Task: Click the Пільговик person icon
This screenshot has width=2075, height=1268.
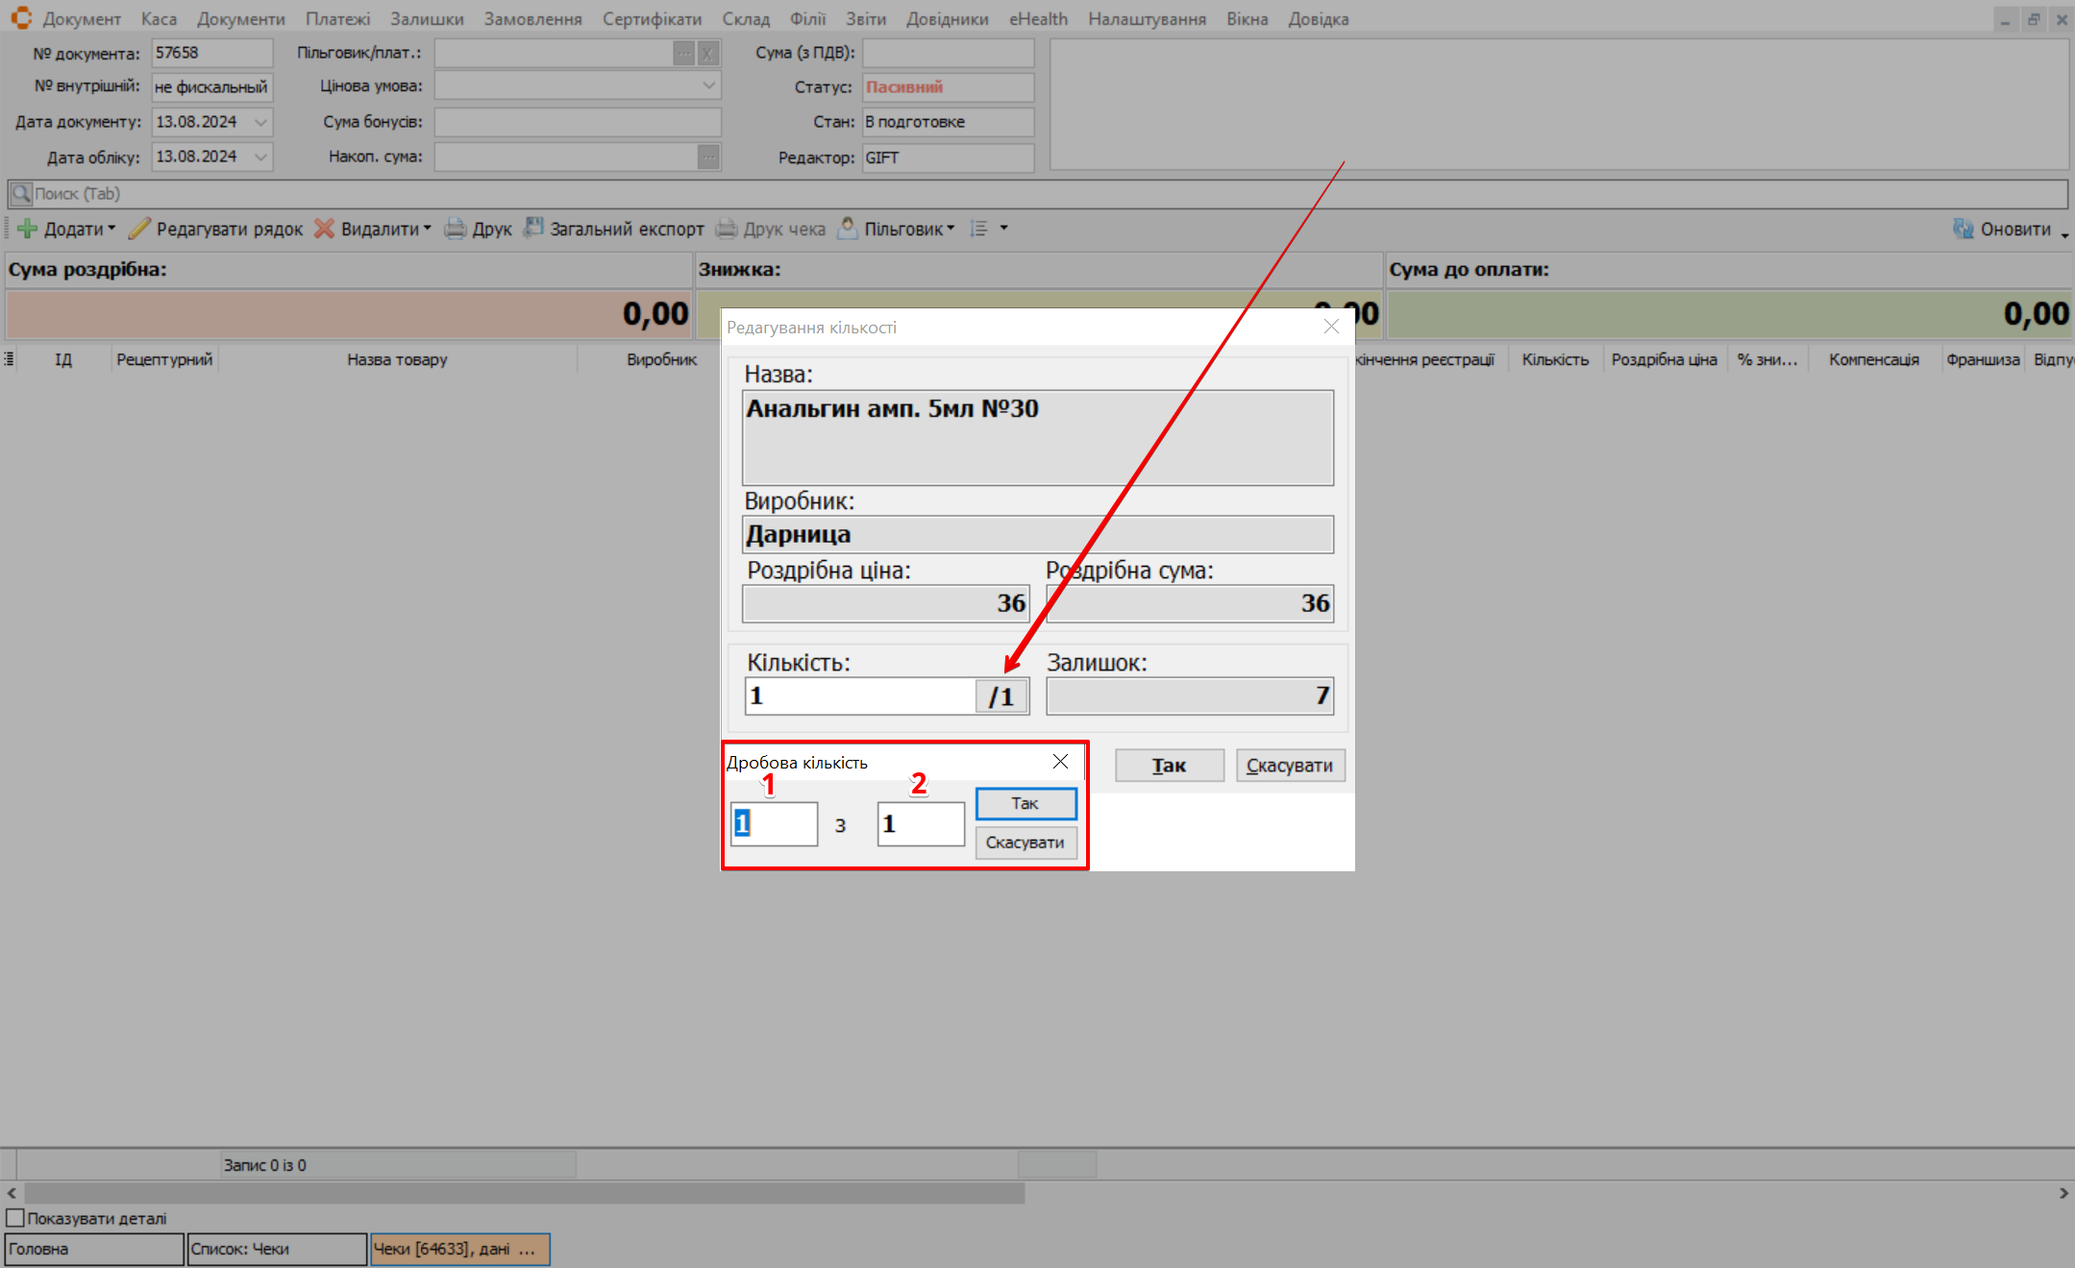Action: tap(848, 229)
